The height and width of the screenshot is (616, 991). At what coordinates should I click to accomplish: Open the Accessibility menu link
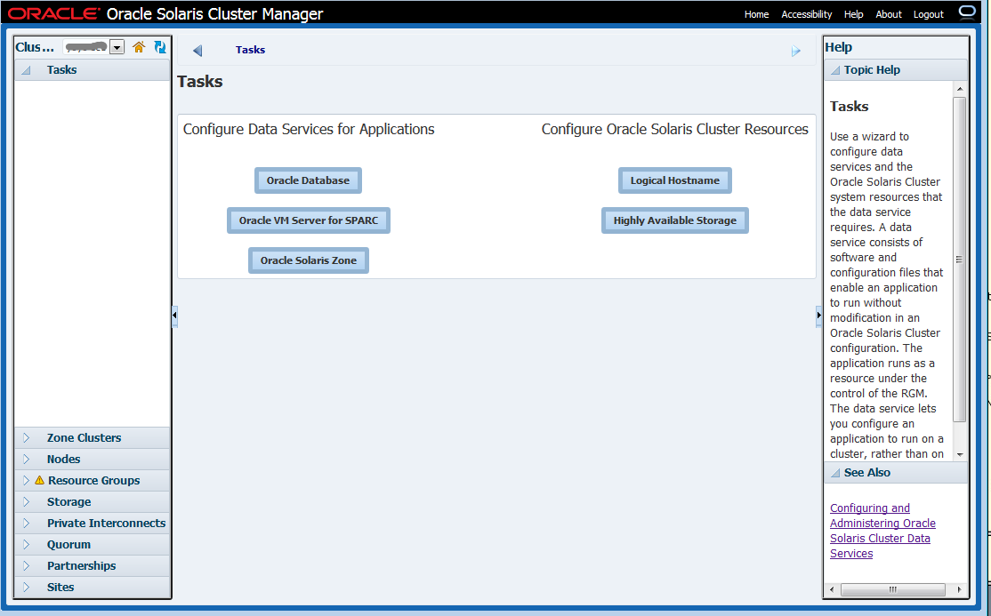click(x=807, y=14)
